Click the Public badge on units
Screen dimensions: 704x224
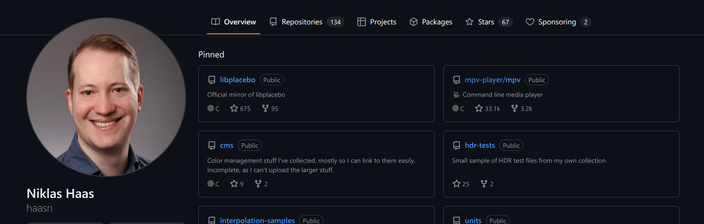[498, 220]
